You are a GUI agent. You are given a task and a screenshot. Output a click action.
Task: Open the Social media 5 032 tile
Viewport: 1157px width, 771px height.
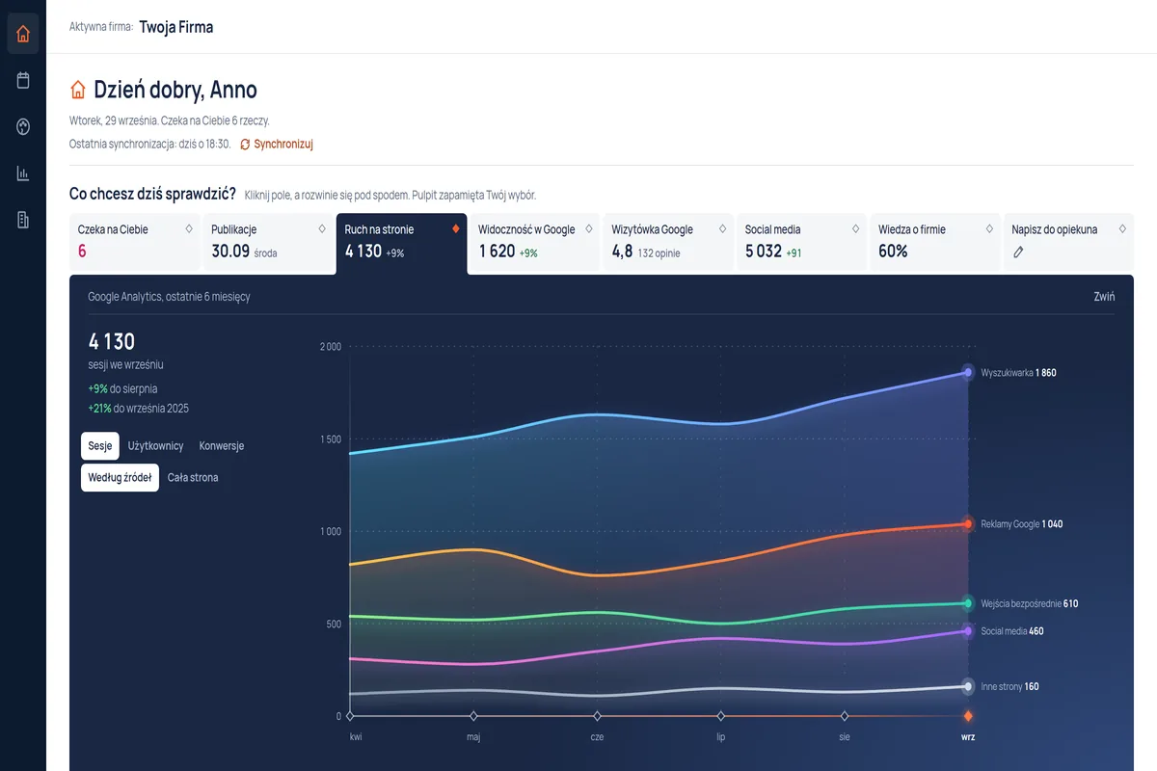point(802,243)
